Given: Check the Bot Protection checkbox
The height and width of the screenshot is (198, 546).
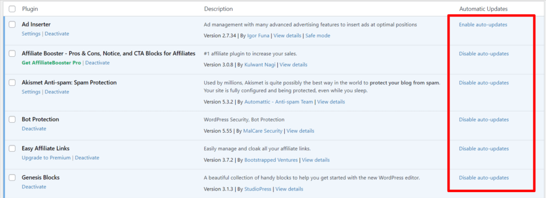Looking at the screenshot, I should coord(12,119).
